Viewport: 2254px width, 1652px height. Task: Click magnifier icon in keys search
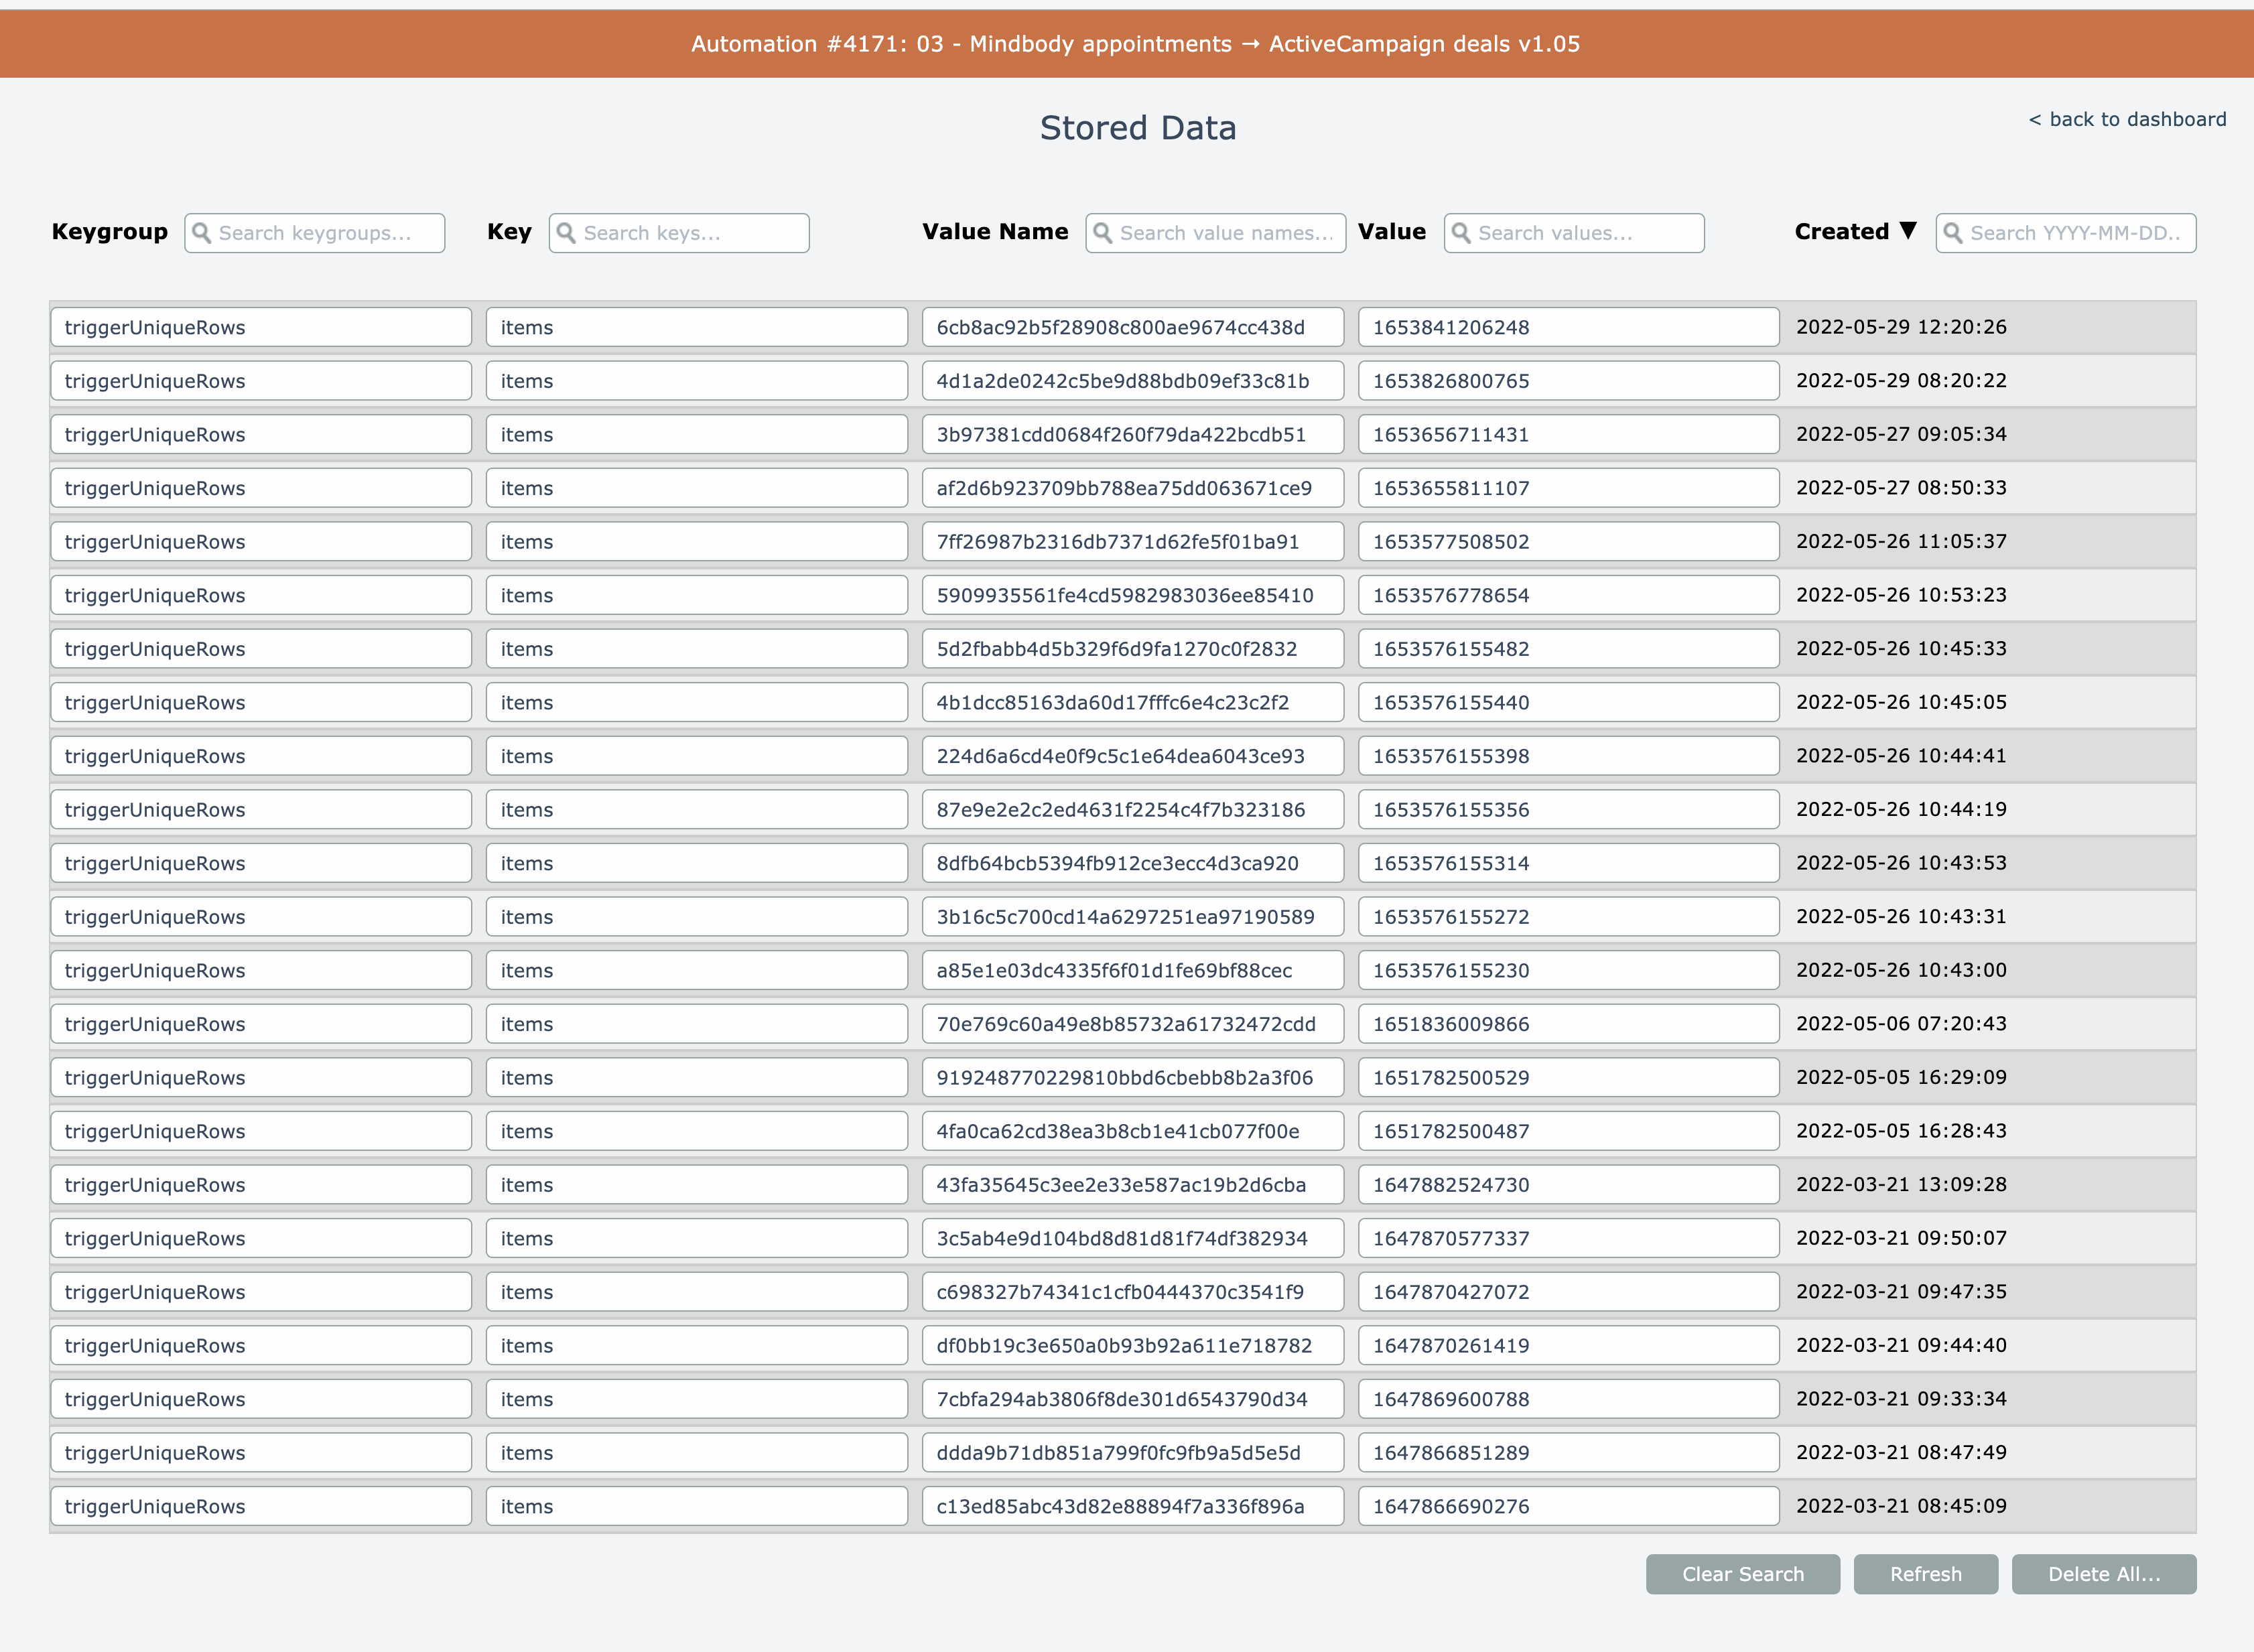(566, 233)
